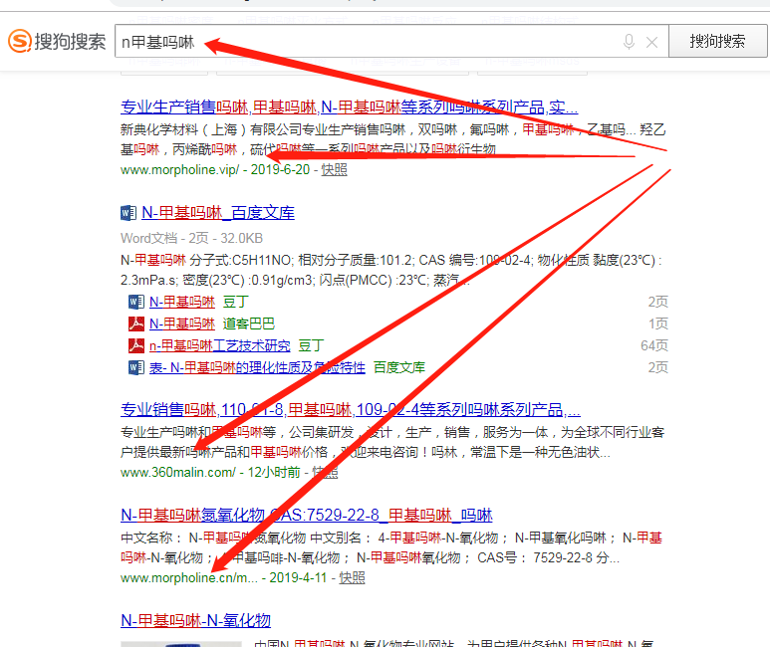Open 表- N-甲基吗啉的理化性质及危险特性 link

257,367
